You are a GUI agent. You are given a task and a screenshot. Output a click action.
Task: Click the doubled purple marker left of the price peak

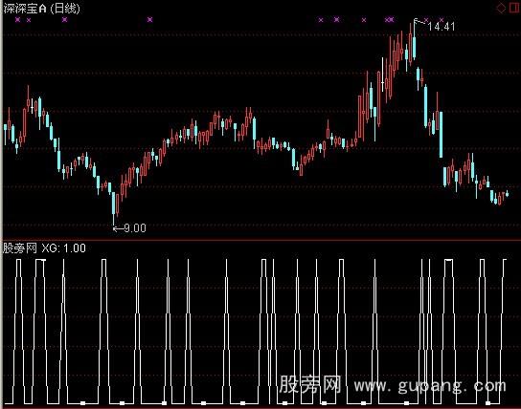point(390,20)
